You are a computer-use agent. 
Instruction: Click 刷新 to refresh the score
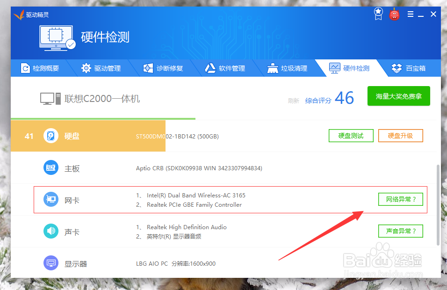(x=294, y=99)
